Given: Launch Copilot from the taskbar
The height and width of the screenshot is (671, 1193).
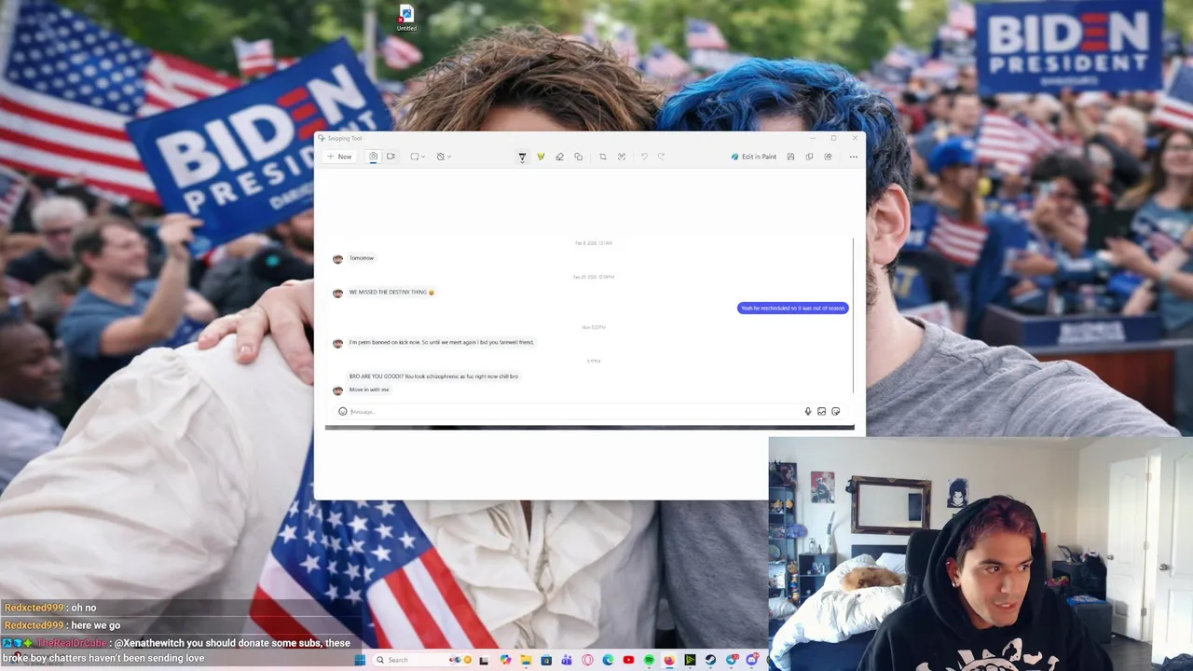Looking at the screenshot, I should [x=505, y=660].
